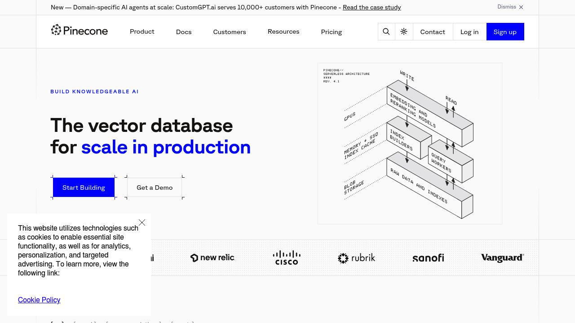Follow the Read the case study link
Image resolution: width=575 pixels, height=323 pixels.
[x=372, y=7]
